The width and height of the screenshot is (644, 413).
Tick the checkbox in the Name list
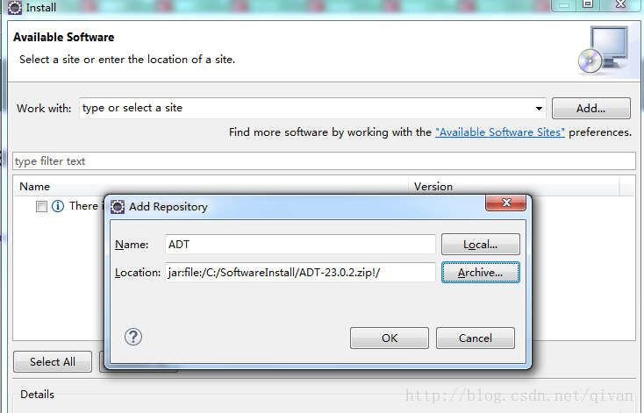[x=41, y=206]
